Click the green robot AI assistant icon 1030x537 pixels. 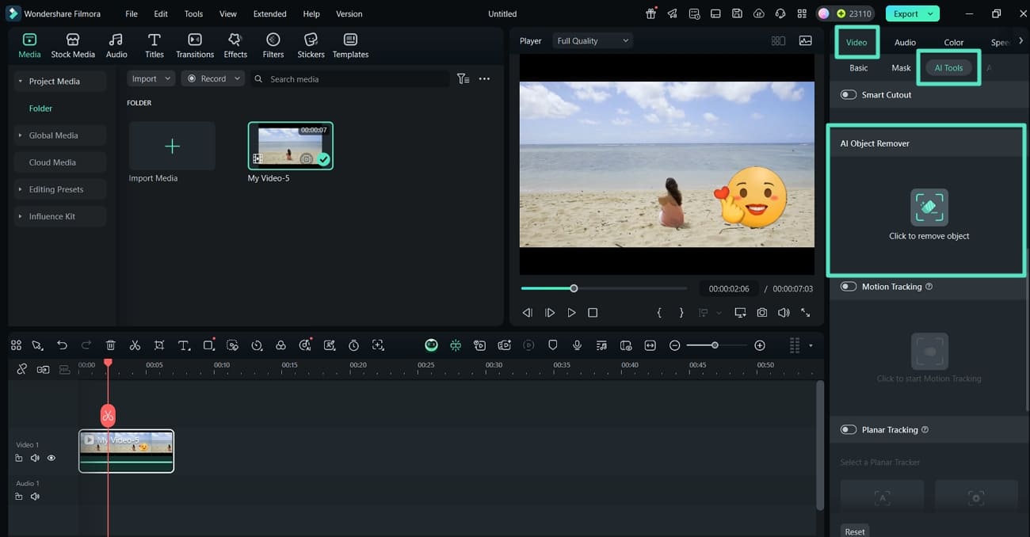tap(431, 345)
